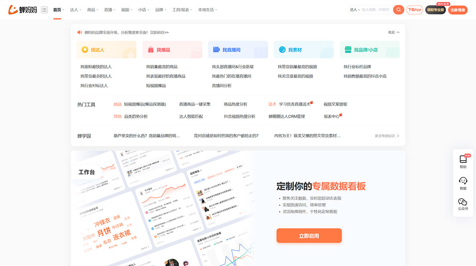This screenshot has height=266, width=476.
Task: Click the 蝉妈妈 logo icon
Action: click(x=12, y=9)
